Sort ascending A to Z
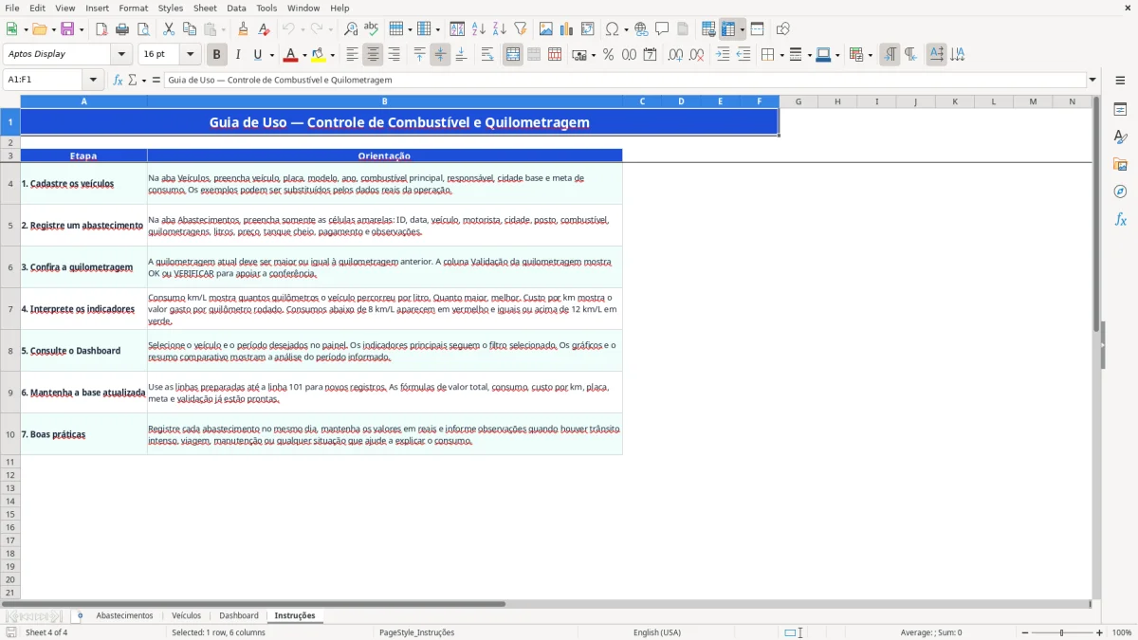This screenshot has height=640, width=1138. click(478, 29)
